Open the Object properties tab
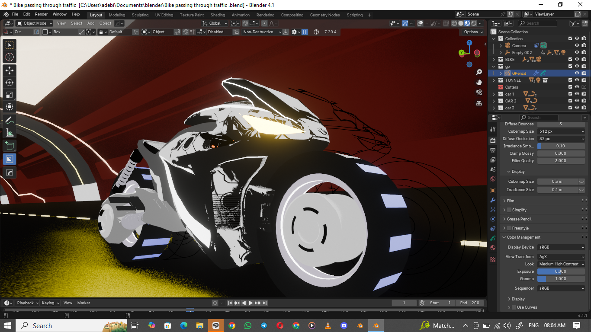Screen dimensions: 591x332 493,190
